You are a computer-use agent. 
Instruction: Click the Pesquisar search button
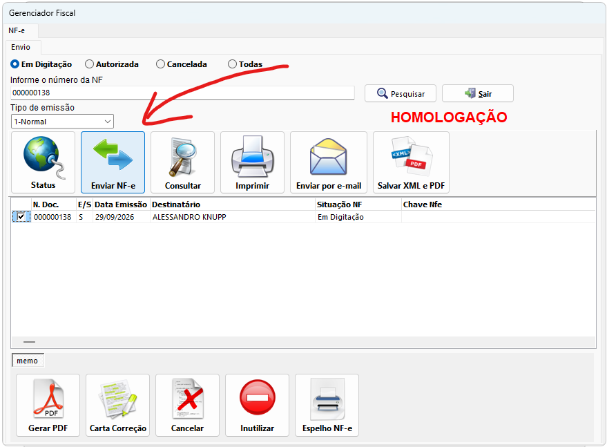(x=401, y=93)
